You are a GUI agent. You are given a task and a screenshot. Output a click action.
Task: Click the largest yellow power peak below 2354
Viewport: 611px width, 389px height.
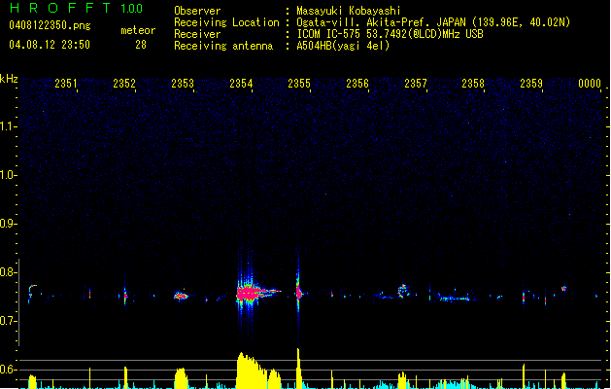252,371
